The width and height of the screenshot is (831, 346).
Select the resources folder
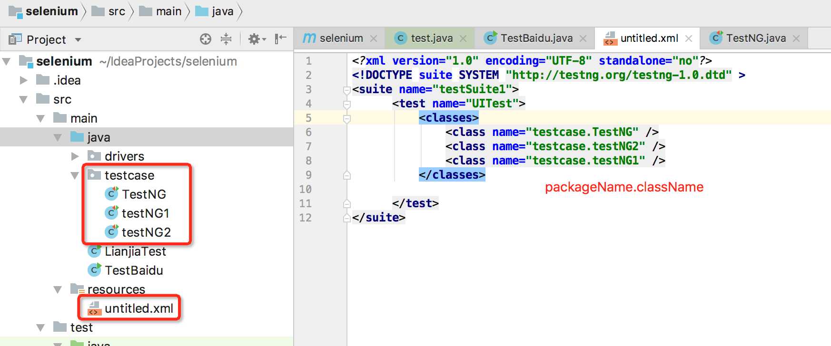[x=116, y=289]
